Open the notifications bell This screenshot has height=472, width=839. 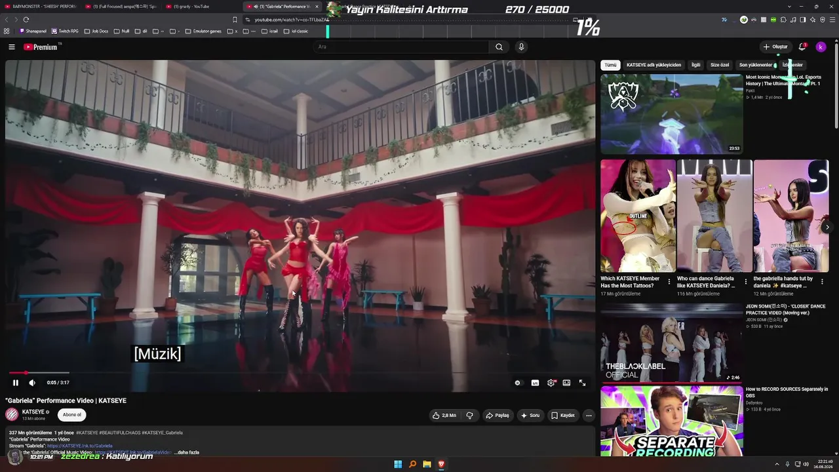click(x=802, y=47)
